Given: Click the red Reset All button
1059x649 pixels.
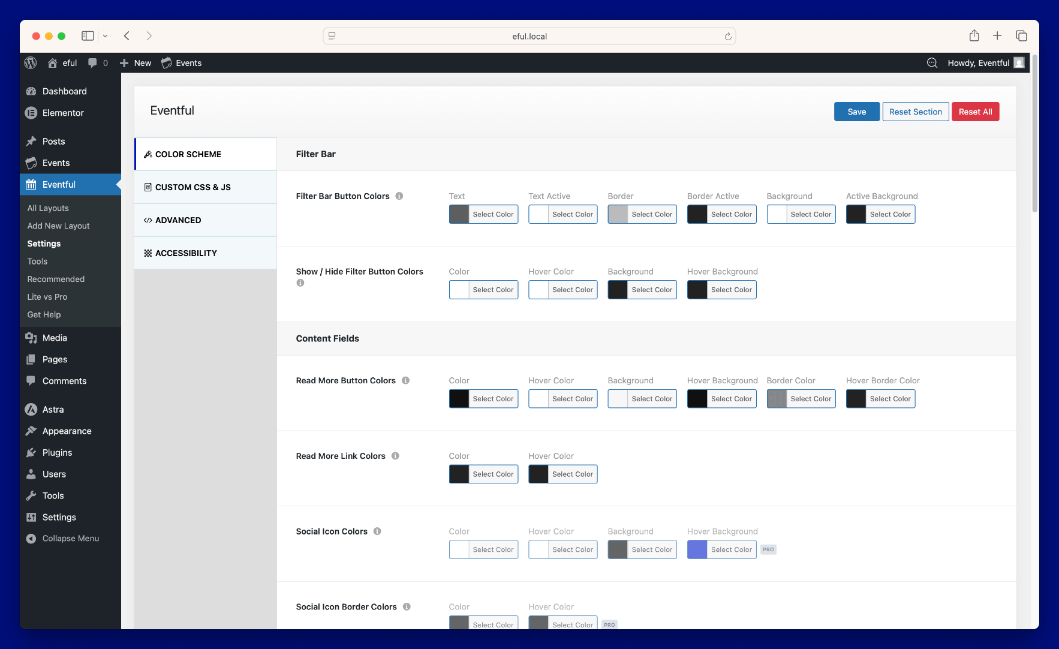Looking at the screenshot, I should [975, 112].
